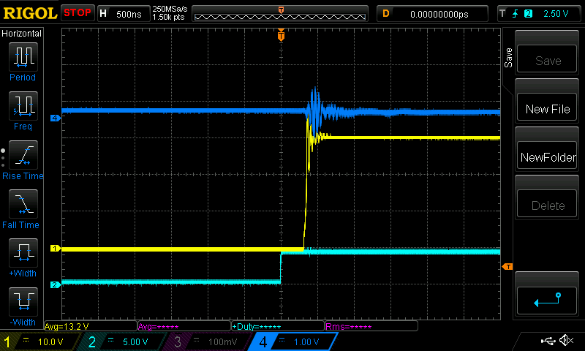Click the STOP run status indicator
This screenshot has width=585, height=351.
[77, 13]
